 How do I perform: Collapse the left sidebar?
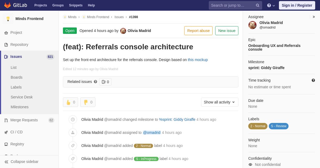(21, 162)
